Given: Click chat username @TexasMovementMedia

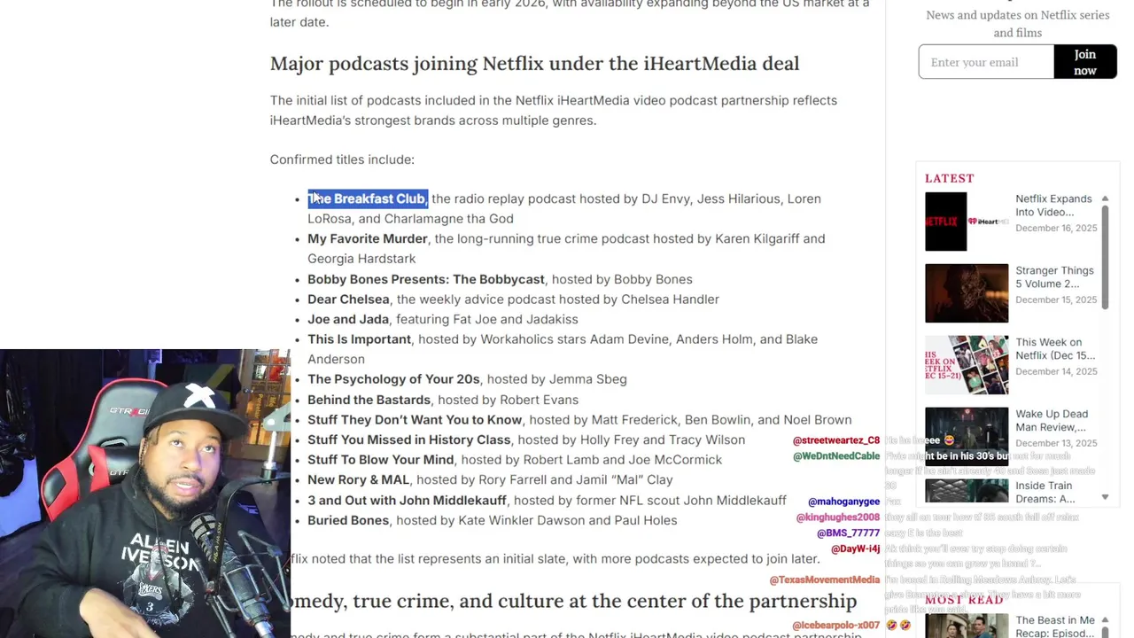Looking at the screenshot, I should [825, 580].
